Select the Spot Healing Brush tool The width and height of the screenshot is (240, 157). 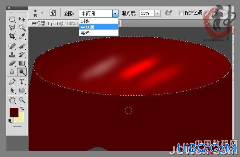(12, 46)
